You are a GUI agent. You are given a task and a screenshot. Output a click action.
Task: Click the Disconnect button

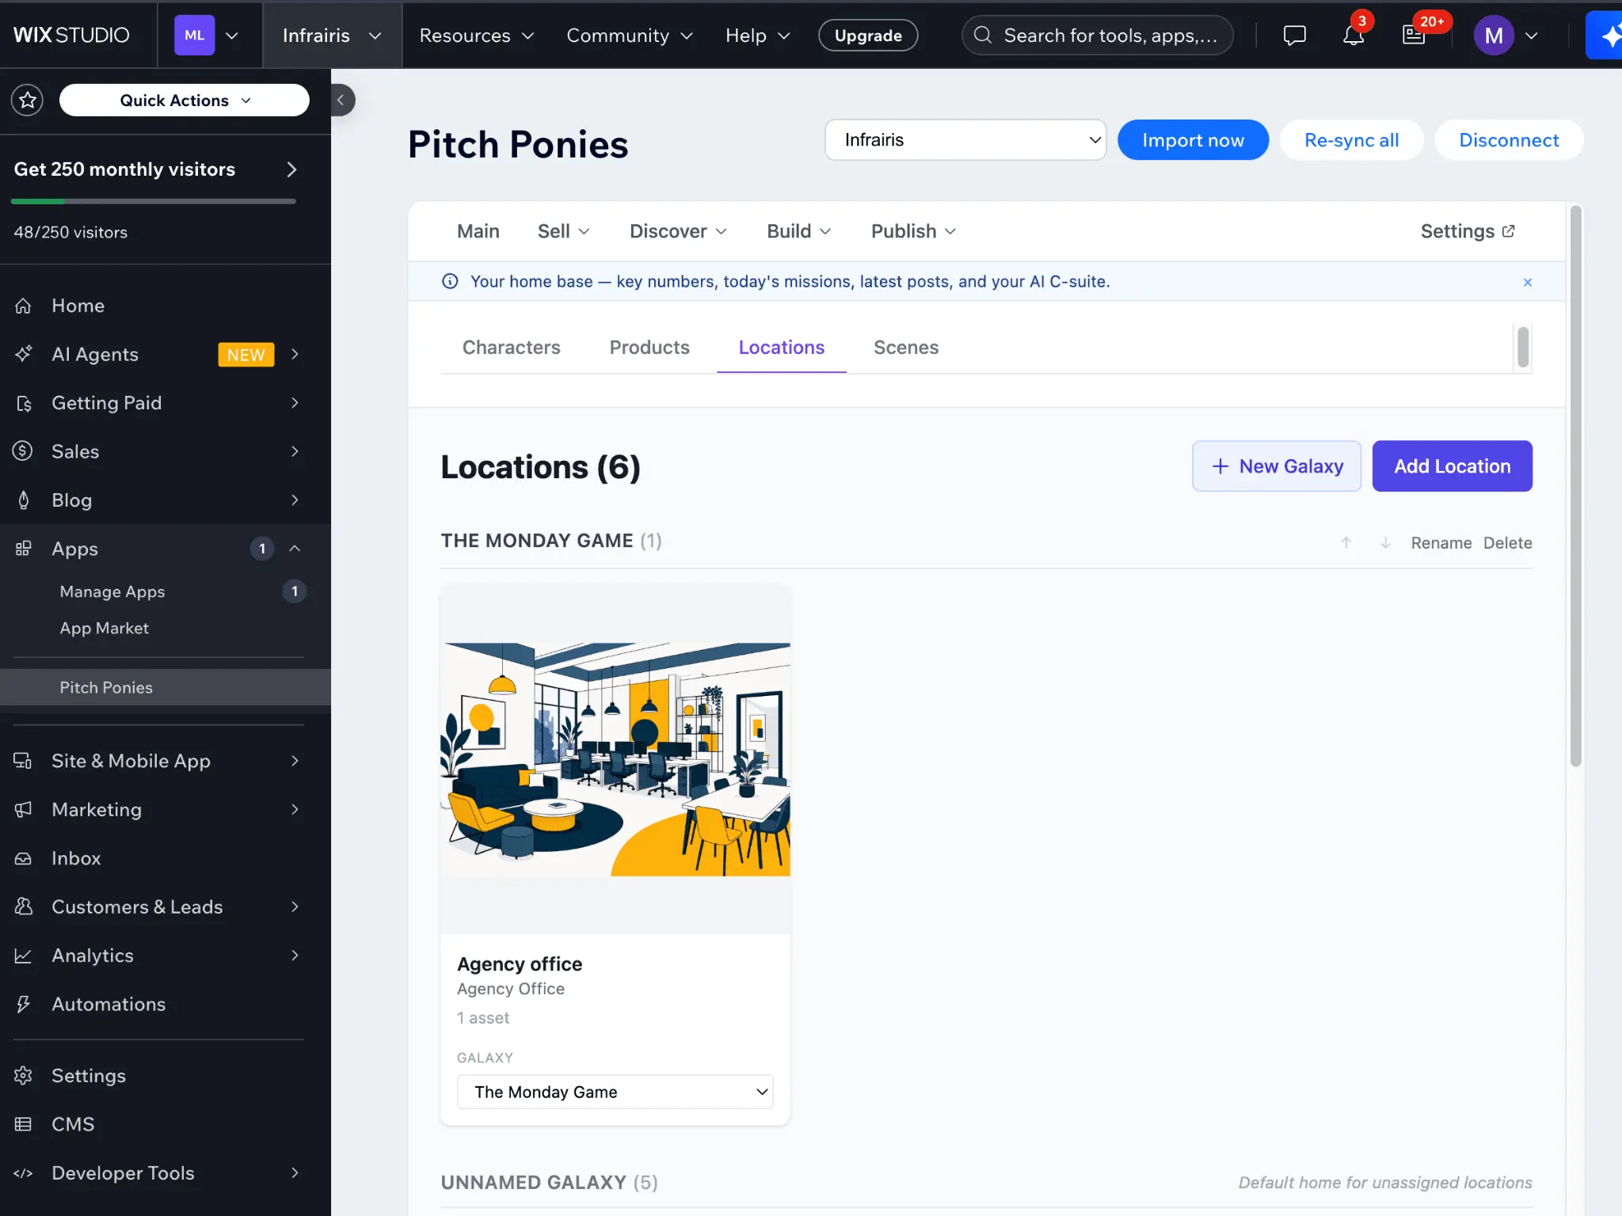pos(1509,140)
